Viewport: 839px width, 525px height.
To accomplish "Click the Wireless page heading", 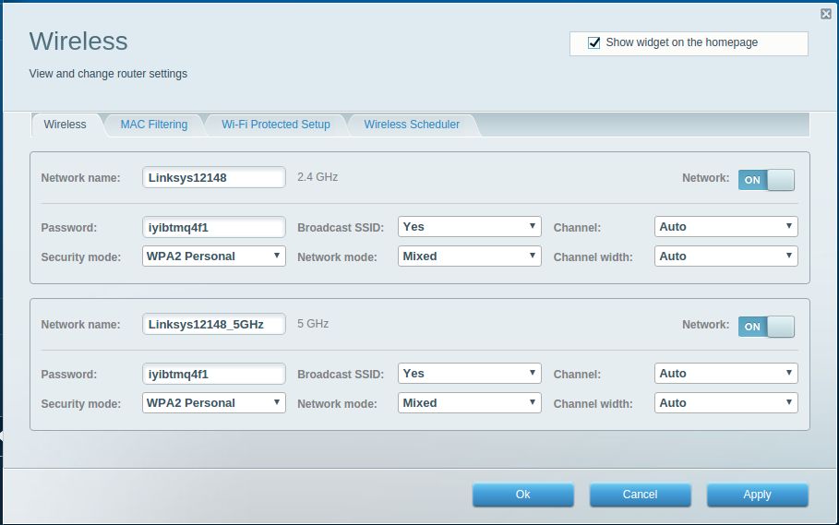I will [78, 42].
